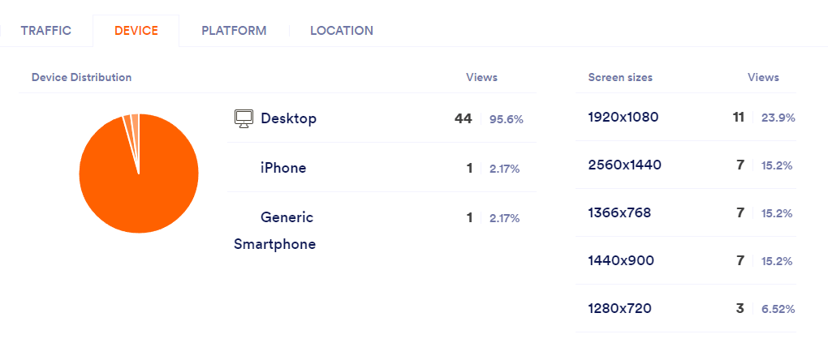Click the Screen sizes column header
Viewport: 828px width, 343px height.
(620, 78)
